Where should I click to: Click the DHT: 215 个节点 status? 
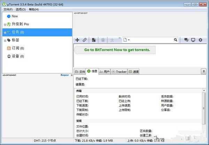(x=45, y=140)
